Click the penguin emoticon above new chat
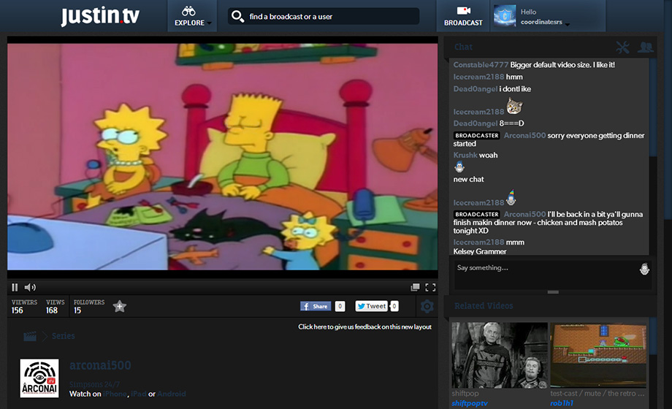This screenshot has width=672, height=409. [x=459, y=167]
